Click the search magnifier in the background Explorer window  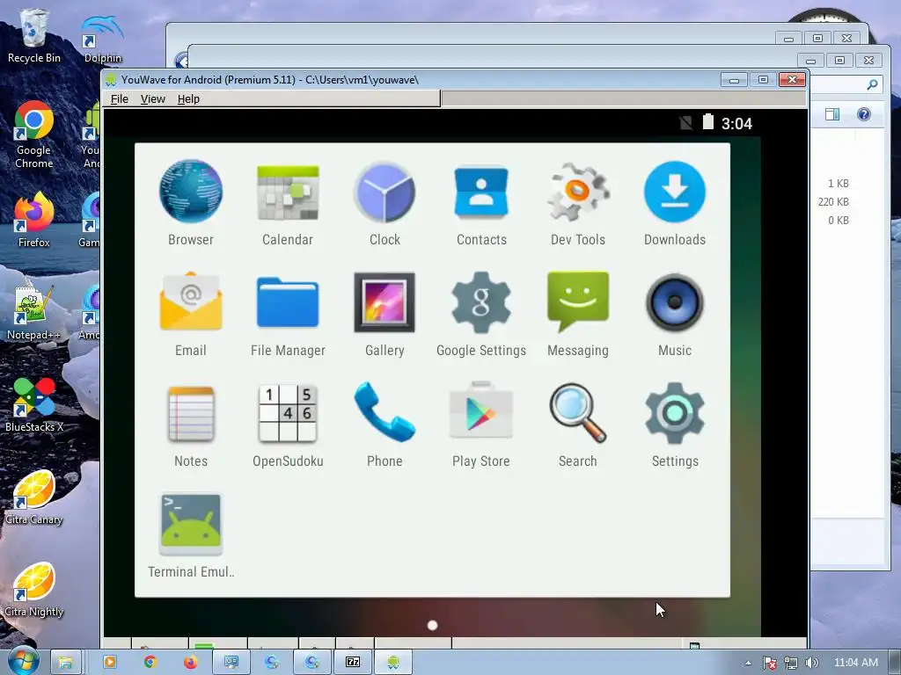pyautogui.click(x=872, y=85)
